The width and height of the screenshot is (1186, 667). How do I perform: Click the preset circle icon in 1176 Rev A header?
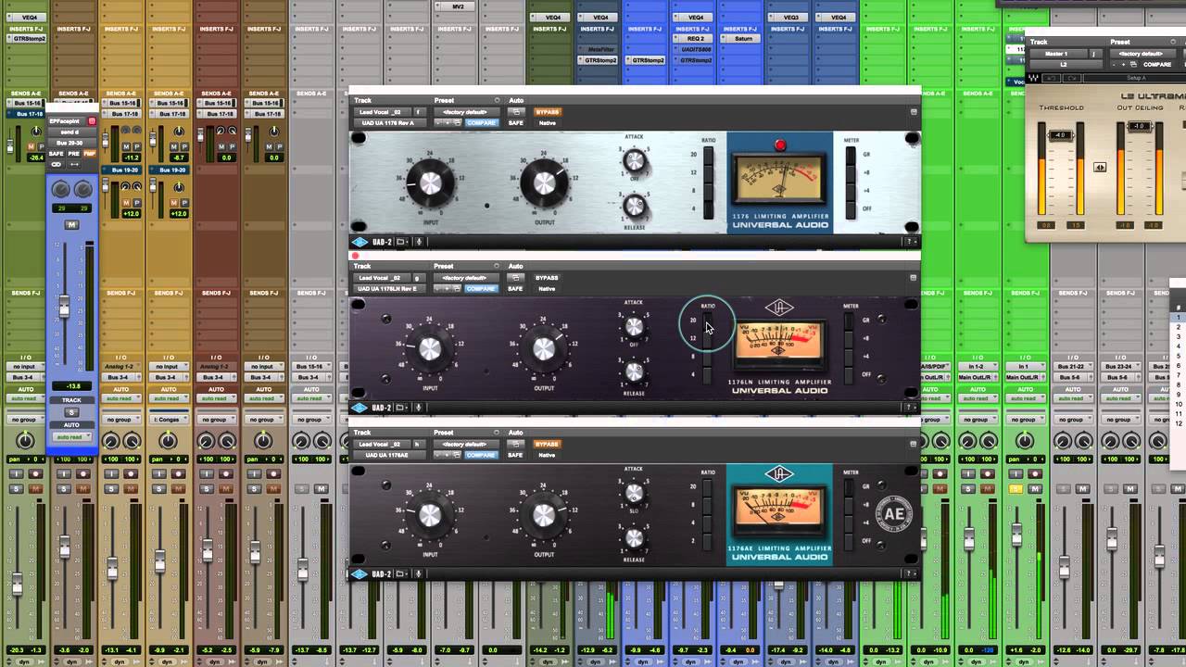(x=497, y=100)
